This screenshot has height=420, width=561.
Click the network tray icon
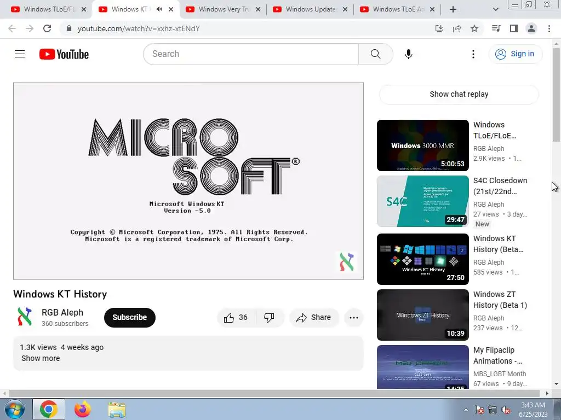click(x=493, y=410)
